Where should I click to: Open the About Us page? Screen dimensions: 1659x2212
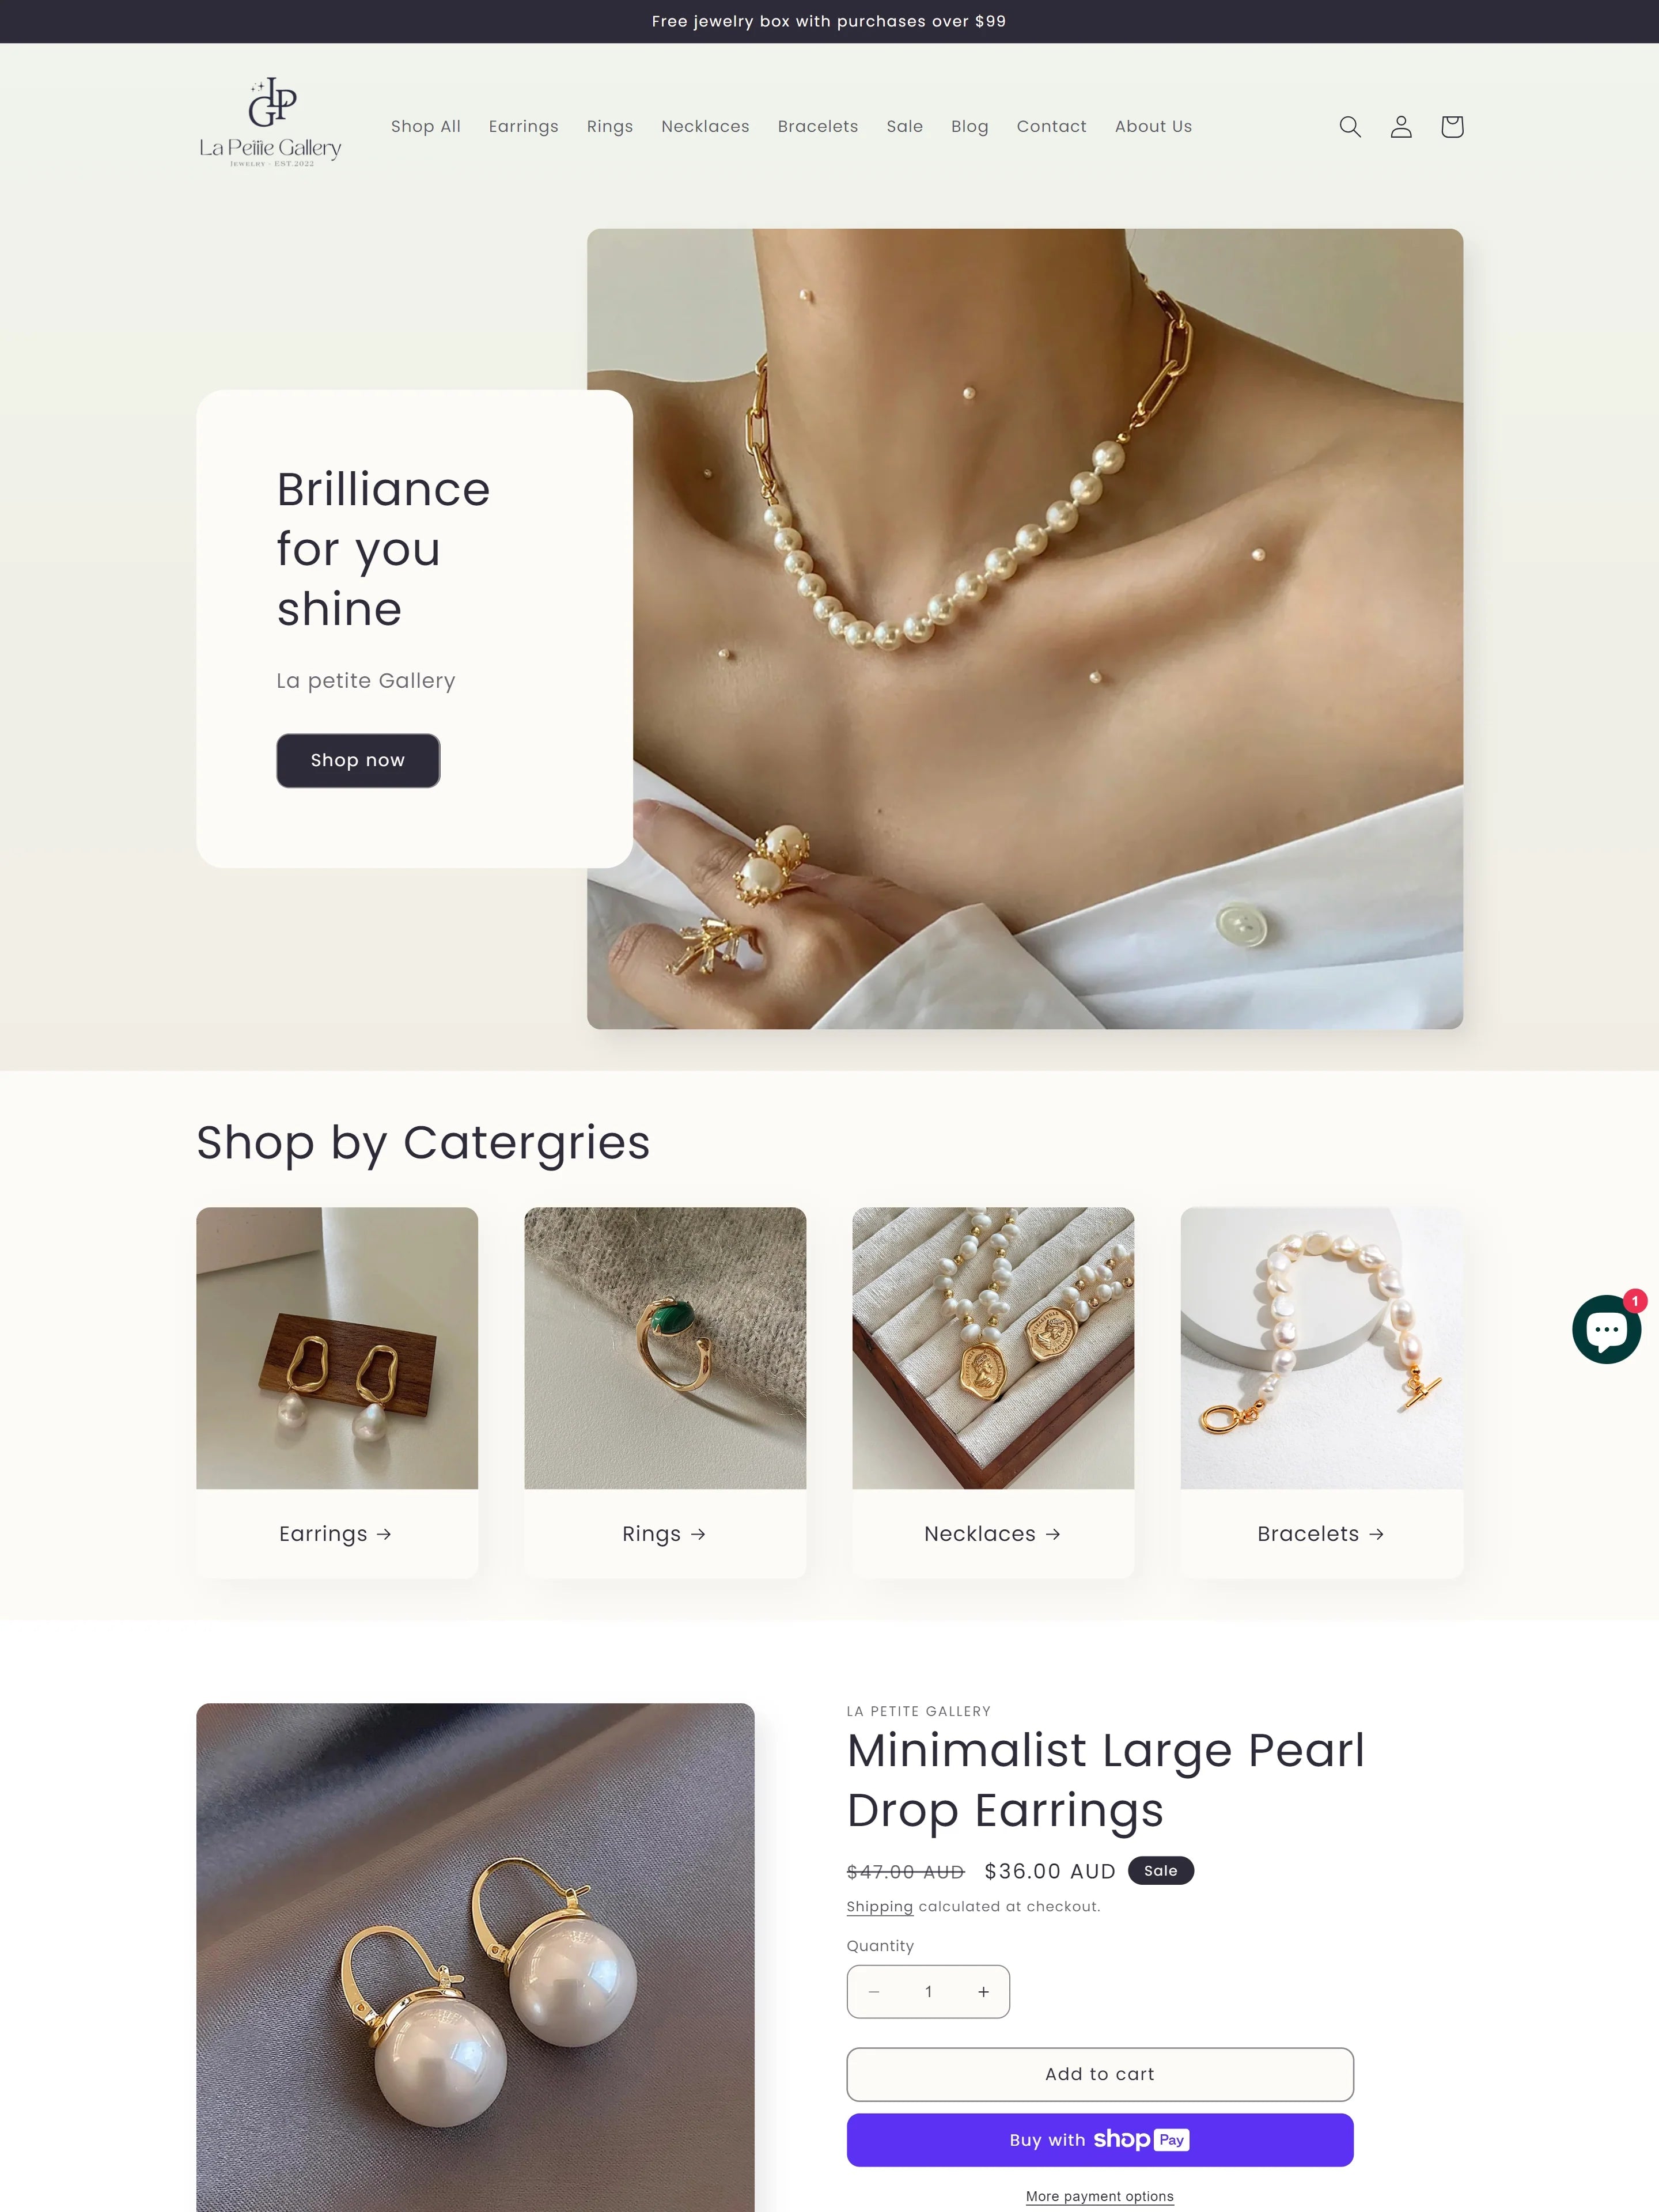[1153, 126]
